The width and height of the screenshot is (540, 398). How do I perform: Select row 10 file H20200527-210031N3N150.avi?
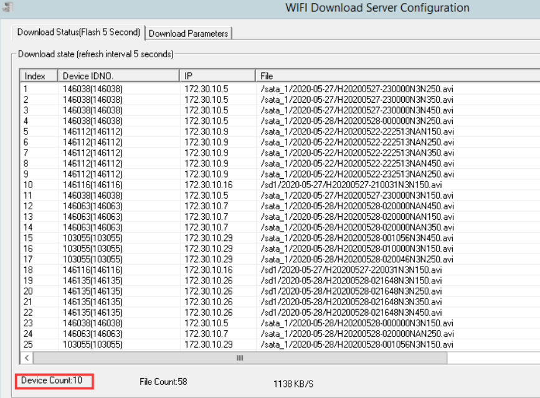pos(351,185)
